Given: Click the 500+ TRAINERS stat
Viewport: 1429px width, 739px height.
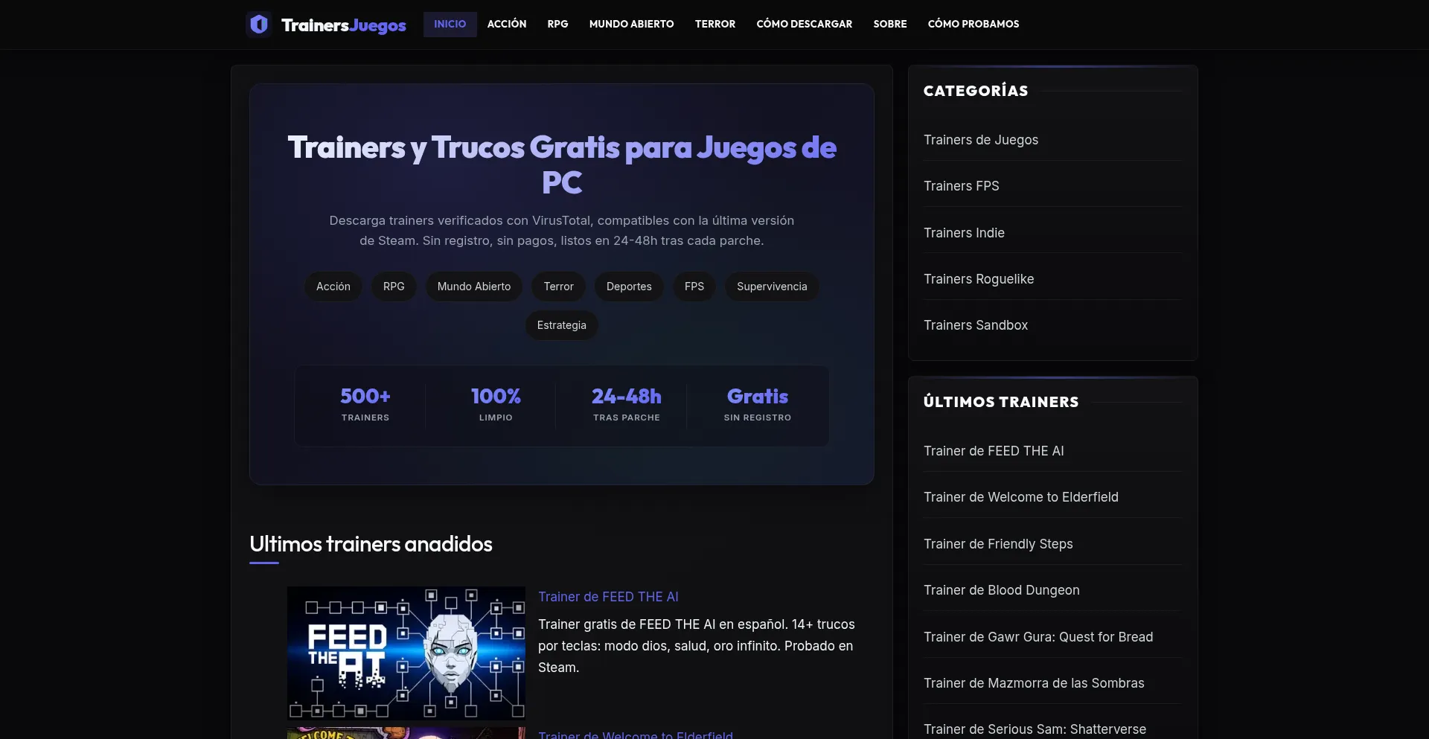Looking at the screenshot, I should click(x=365, y=405).
